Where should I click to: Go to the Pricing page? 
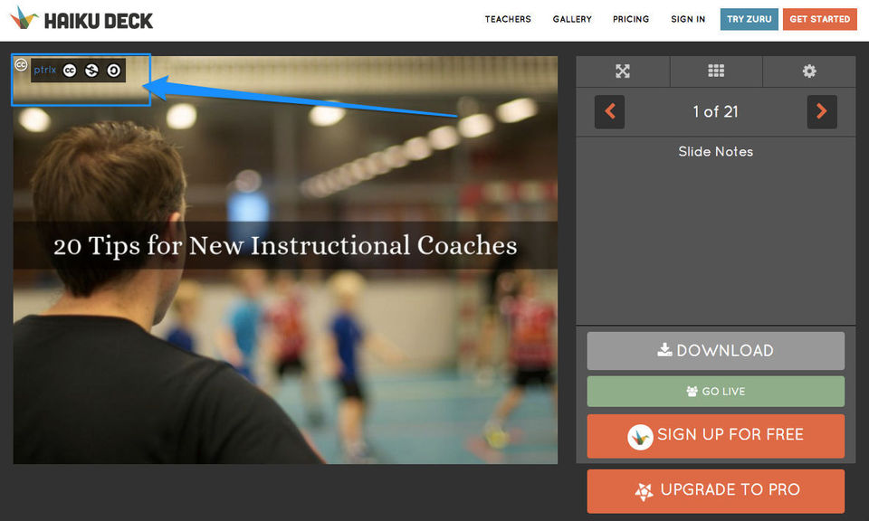(x=631, y=19)
